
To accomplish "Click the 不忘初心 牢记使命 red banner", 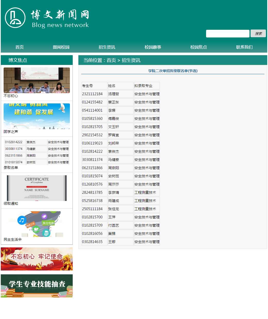I will coord(37,259).
